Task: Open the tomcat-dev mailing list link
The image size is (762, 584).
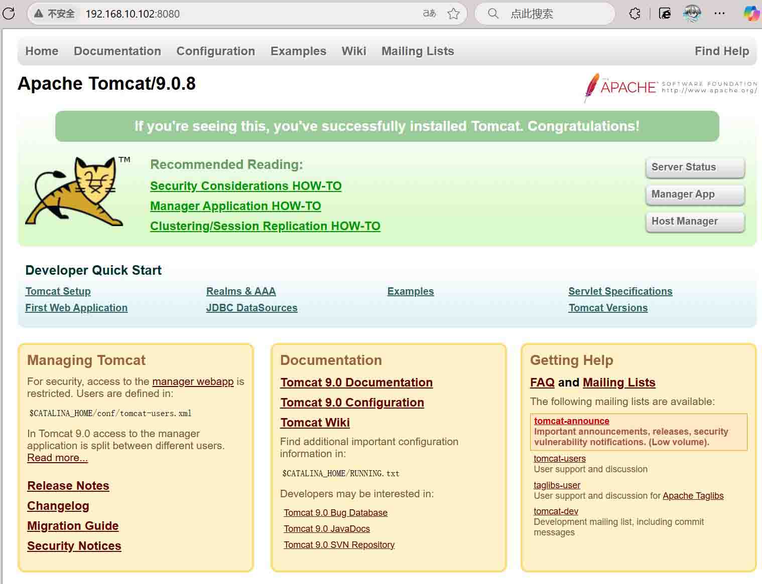Action: pos(556,511)
